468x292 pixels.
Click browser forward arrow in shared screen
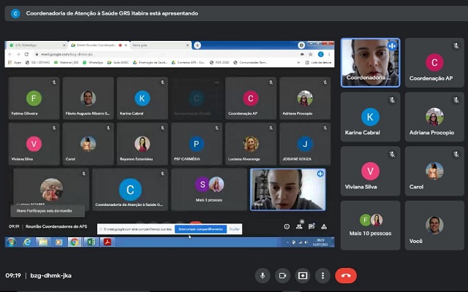[18, 54]
